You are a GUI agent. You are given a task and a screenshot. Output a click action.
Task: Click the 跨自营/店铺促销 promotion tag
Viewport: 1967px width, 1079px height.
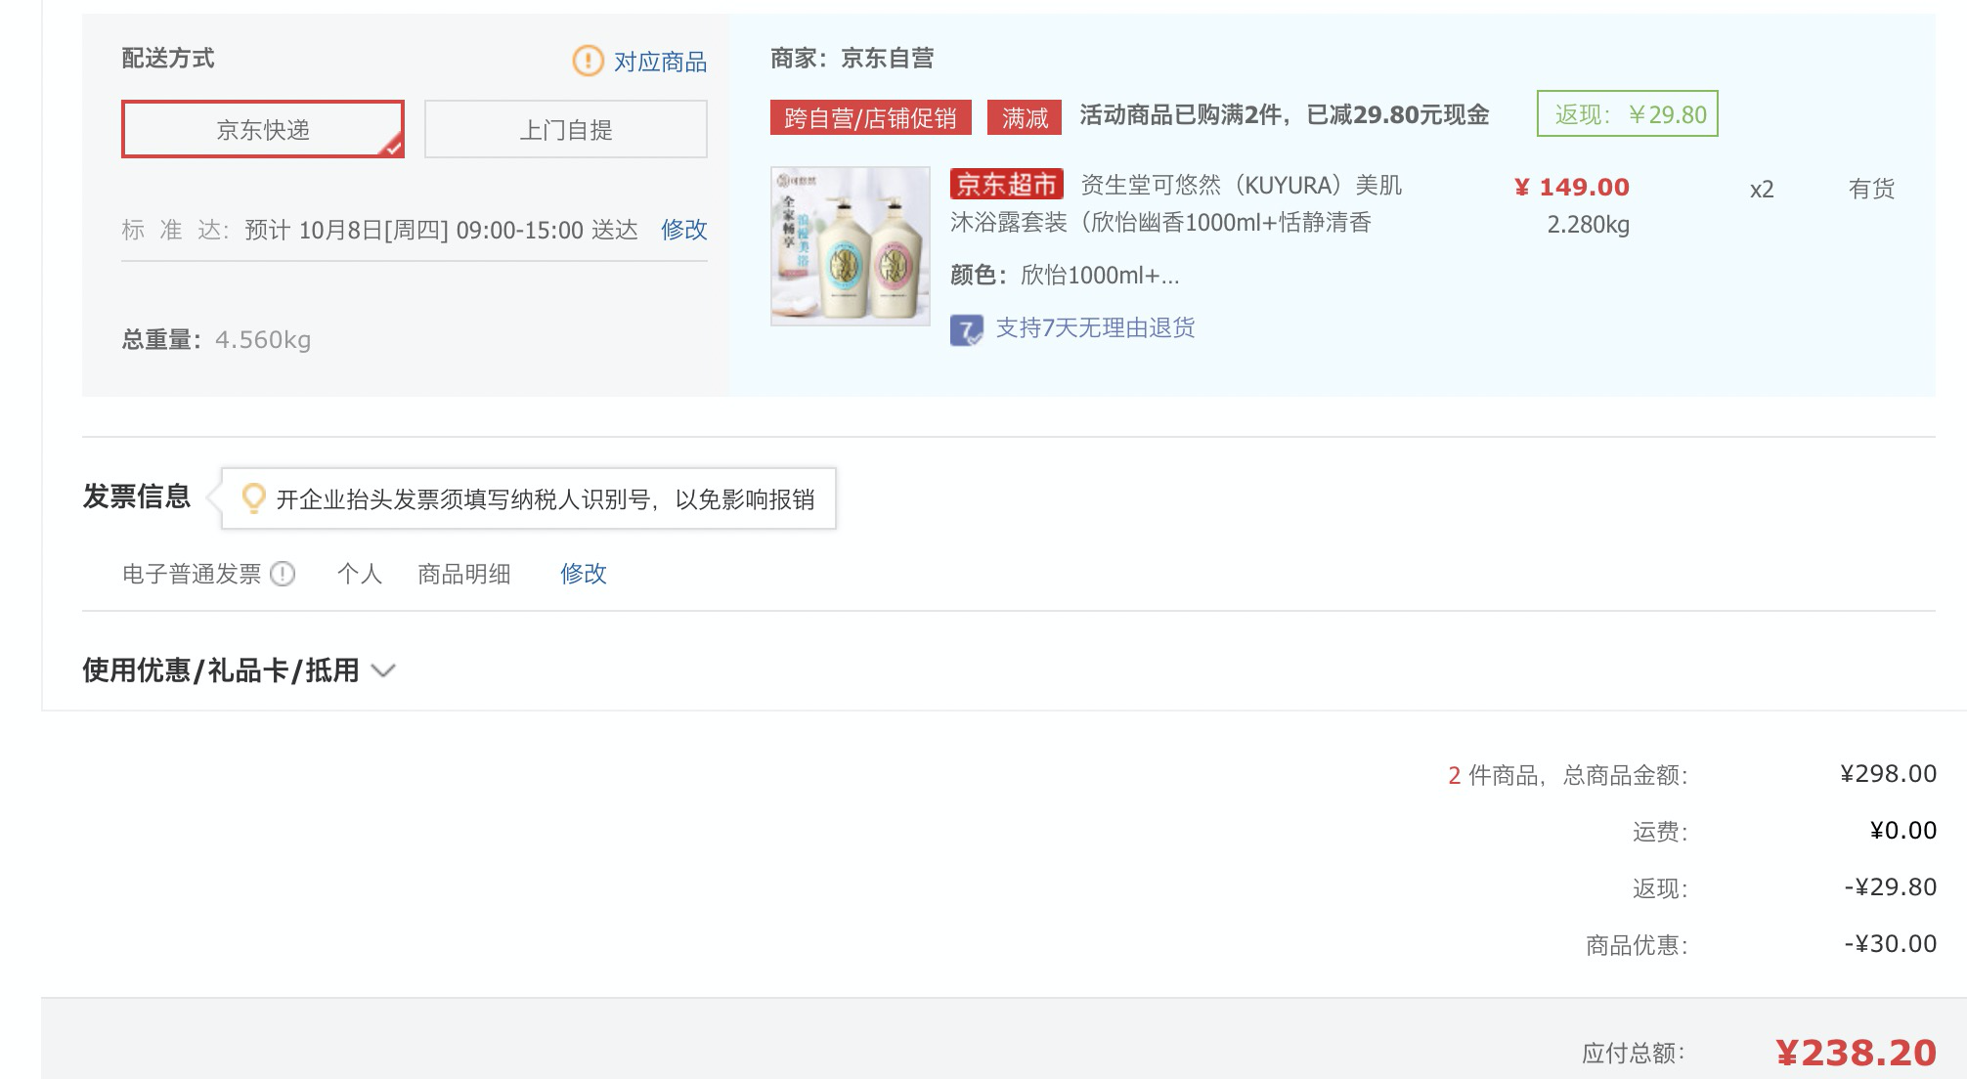coord(870,117)
